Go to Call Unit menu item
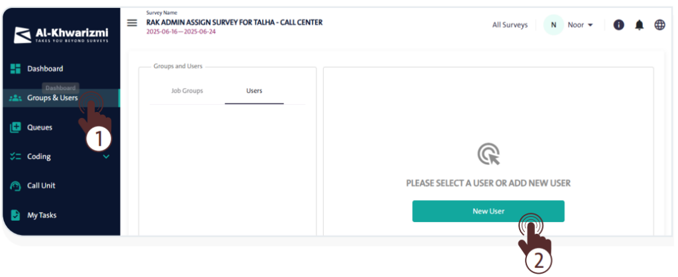 pyautogui.click(x=41, y=186)
